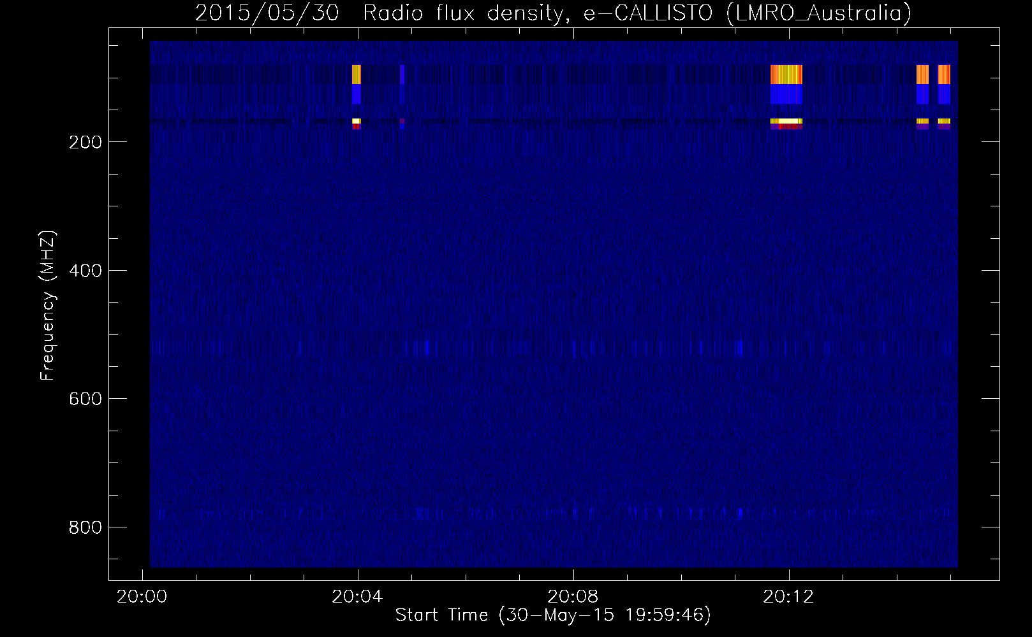Click the 'Frequency (MHZ)' axis label
Viewport: 1032px width, 637px height.
point(48,305)
